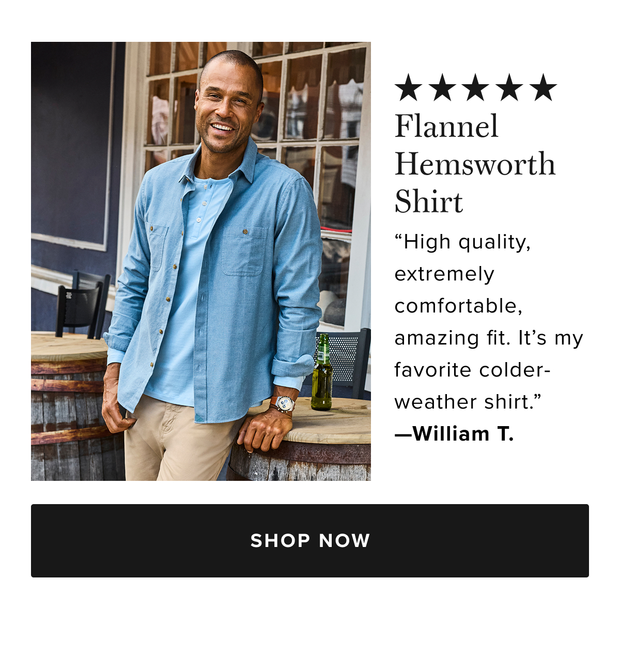Open the Flannel Hemsworth Shirt title link
The image size is (620, 657).
pyautogui.click(x=475, y=164)
